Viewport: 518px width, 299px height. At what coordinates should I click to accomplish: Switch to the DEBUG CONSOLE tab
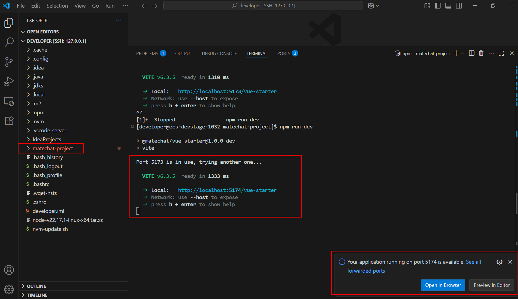tap(219, 53)
